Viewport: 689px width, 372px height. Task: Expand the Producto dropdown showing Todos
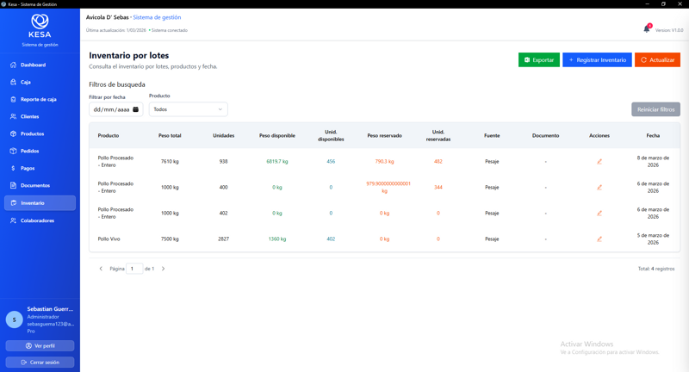188,109
